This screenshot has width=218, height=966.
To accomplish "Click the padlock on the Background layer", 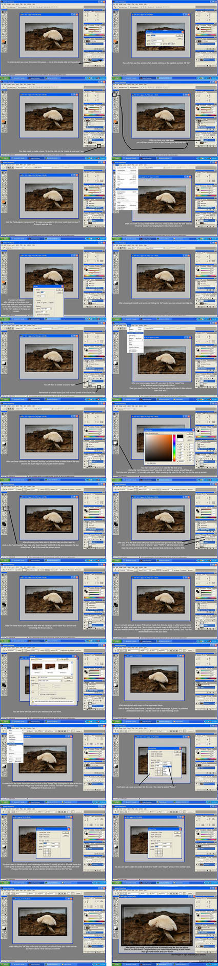I will [x=102, y=60].
